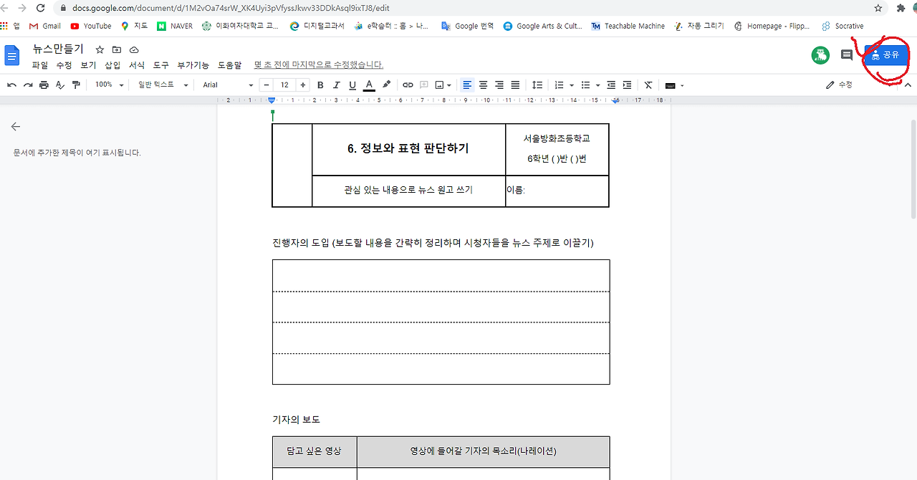Reload the page in the browser
The image size is (917, 480).
point(40,8)
